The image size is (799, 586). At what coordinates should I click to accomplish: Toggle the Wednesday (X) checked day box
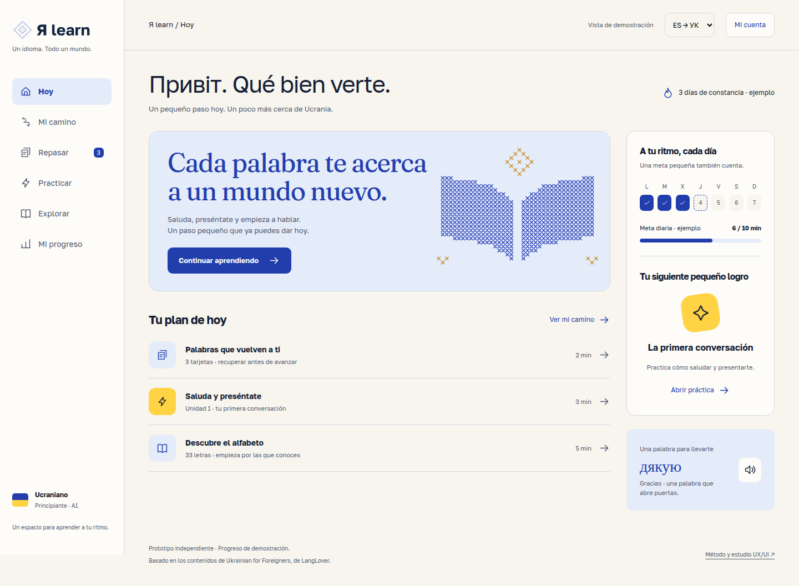coord(682,203)
